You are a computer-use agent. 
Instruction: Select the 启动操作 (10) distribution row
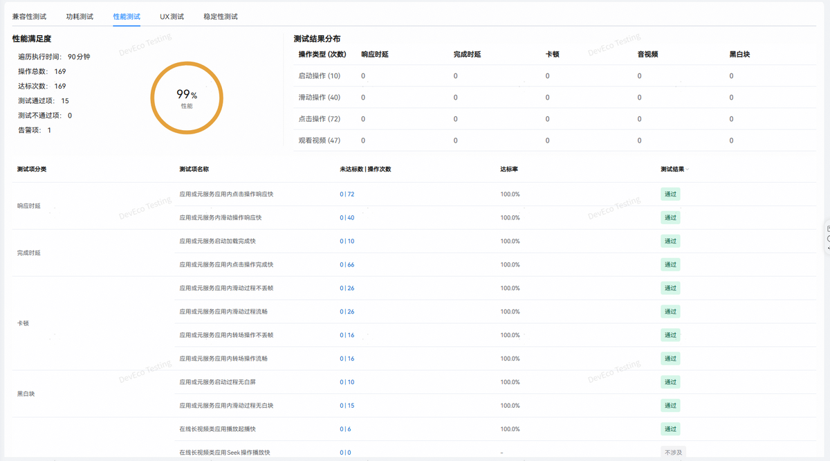pos(320,76)
